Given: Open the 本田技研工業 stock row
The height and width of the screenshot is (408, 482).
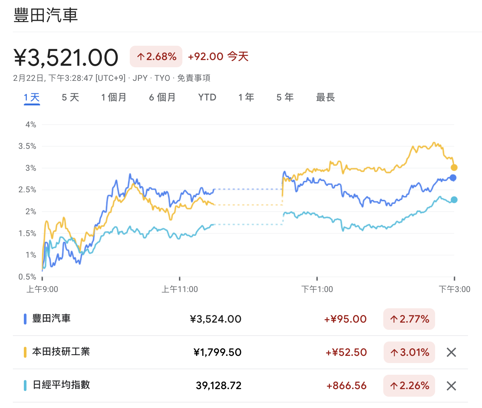Looking at the screenshot, I should (61, 352).
